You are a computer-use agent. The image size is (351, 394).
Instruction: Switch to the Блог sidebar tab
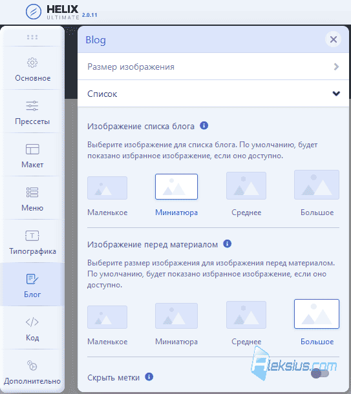click(x=32, y=284)
